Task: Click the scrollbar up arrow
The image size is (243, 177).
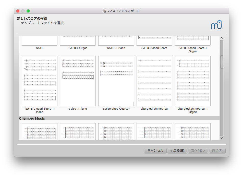Action: point(222,38)
